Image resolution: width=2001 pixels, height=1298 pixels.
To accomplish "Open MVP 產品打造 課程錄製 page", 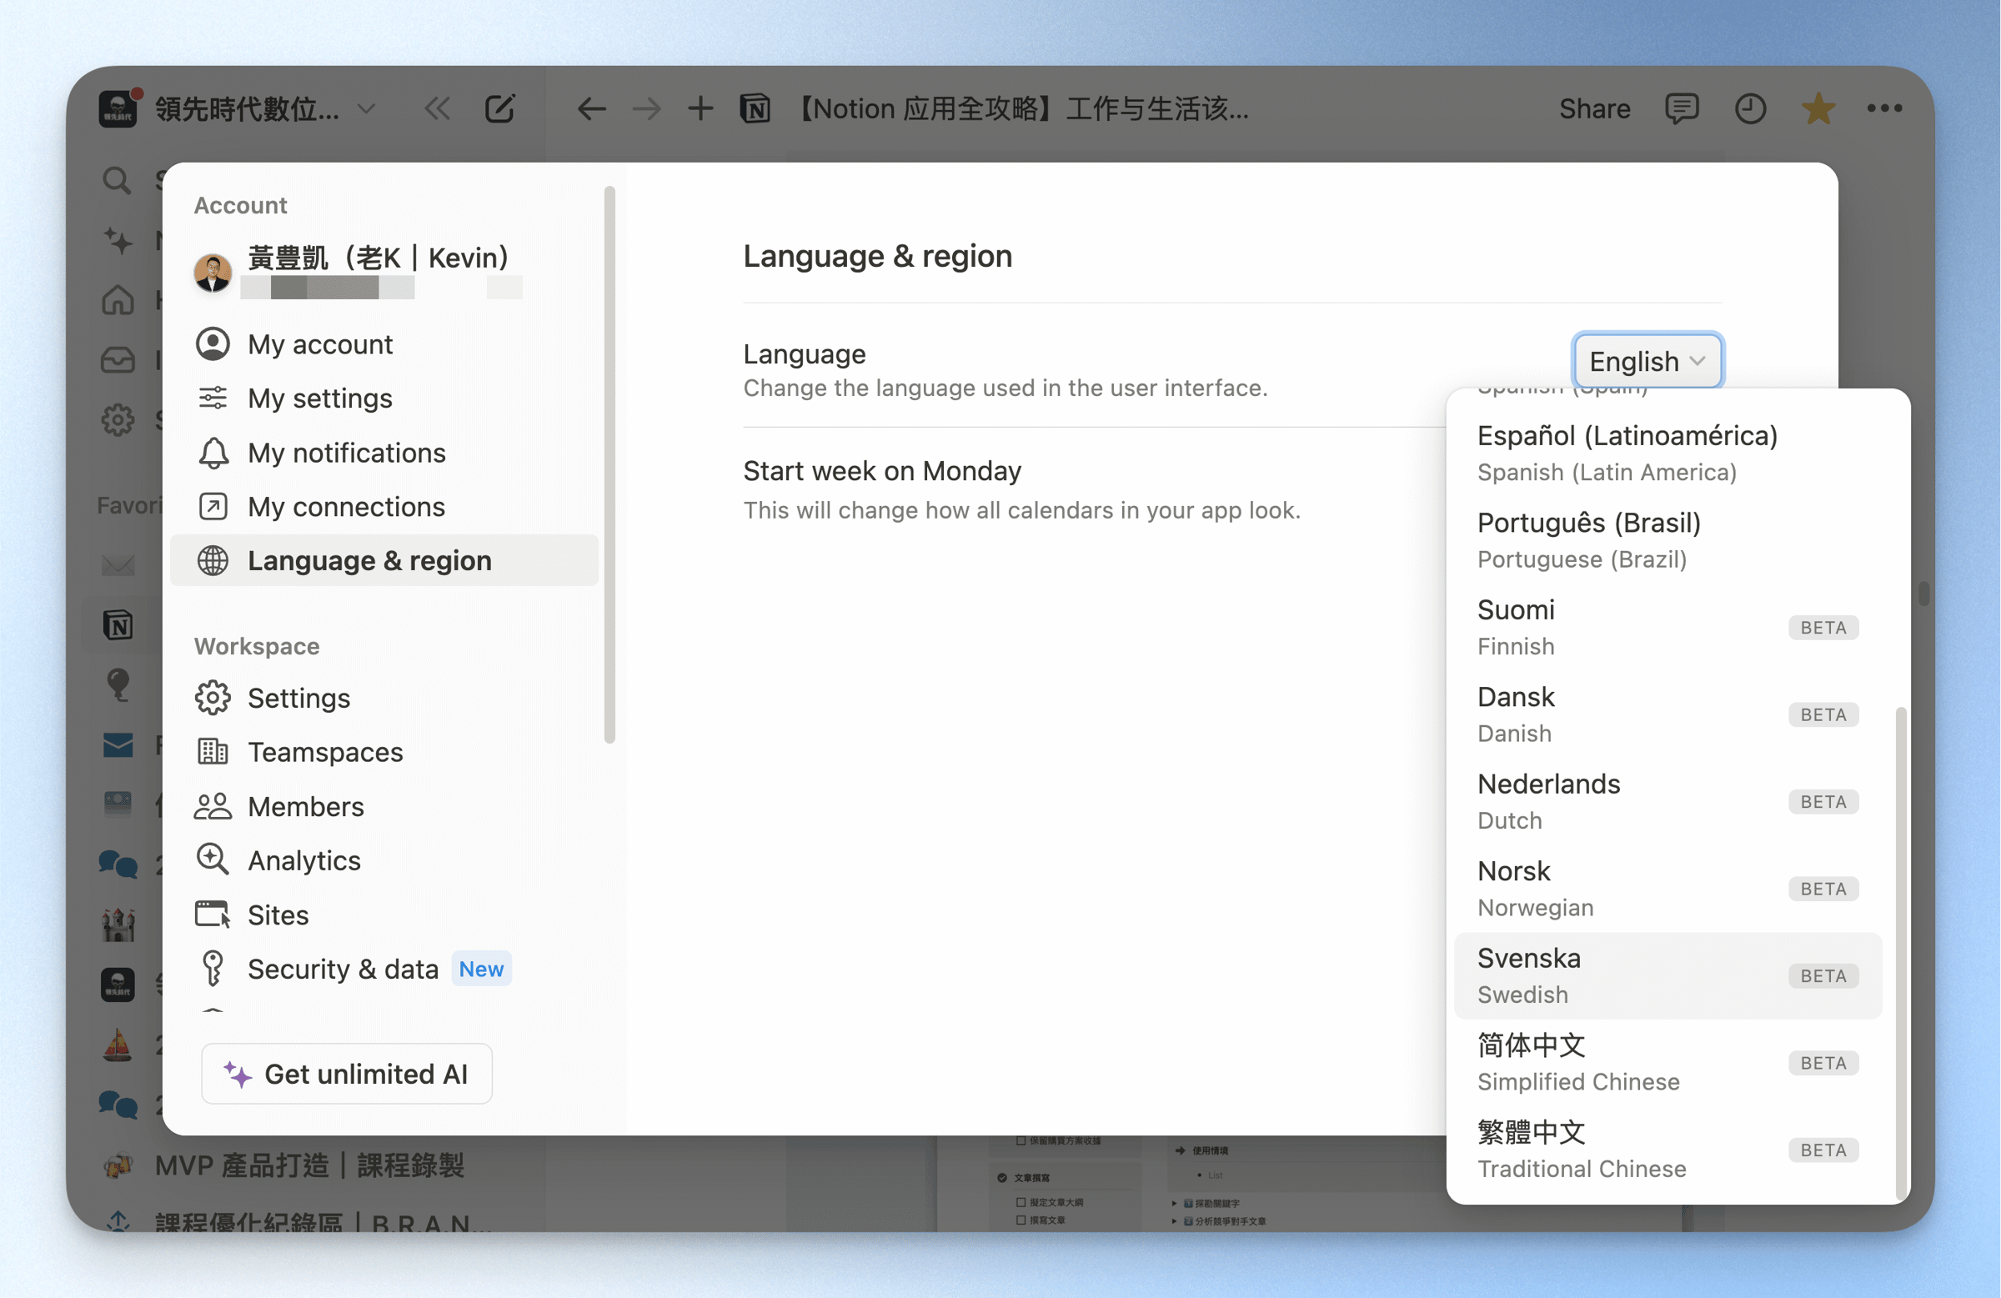I will pyautogui.click(x=309, y=1165).
